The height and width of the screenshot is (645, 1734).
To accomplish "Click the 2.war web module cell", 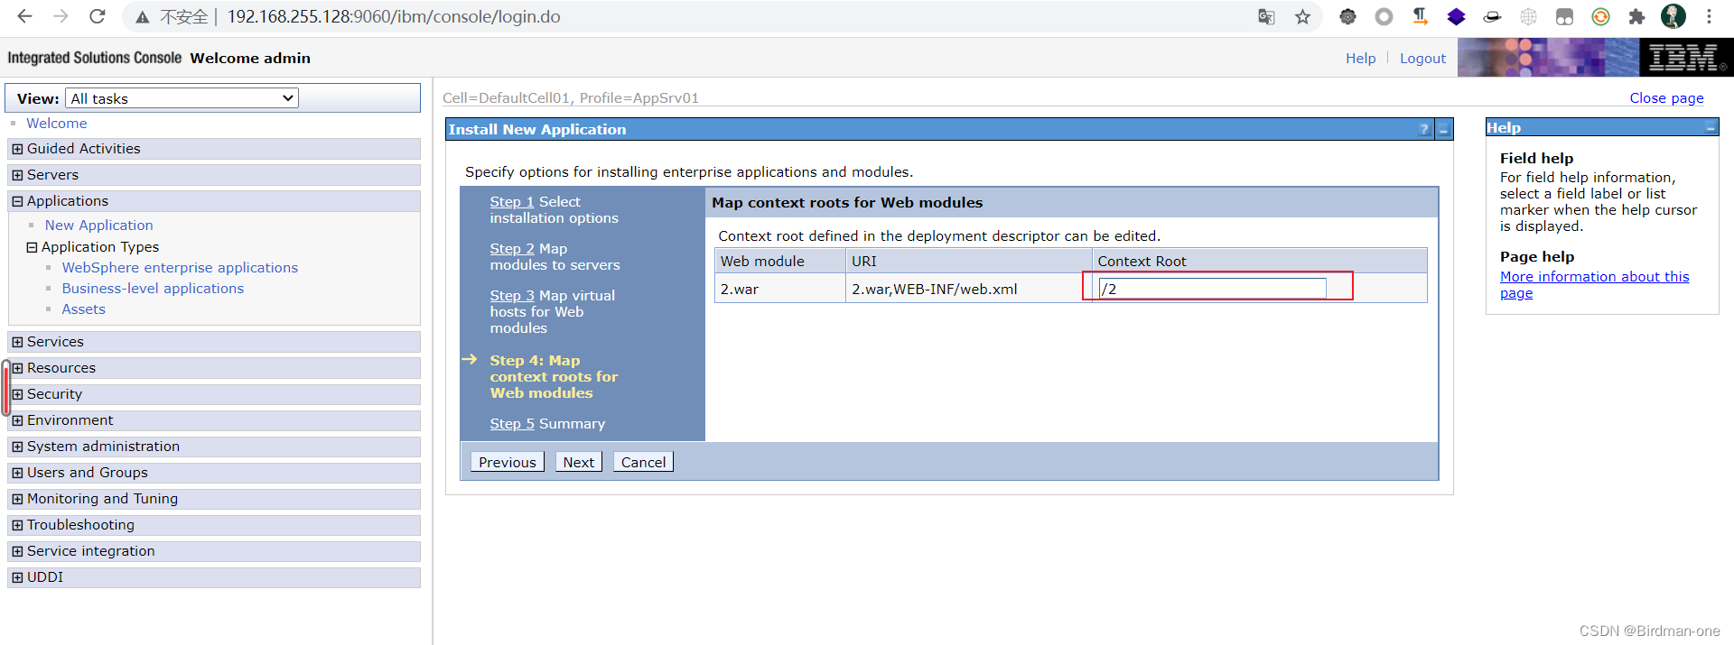I will click(x=780, y=289).
